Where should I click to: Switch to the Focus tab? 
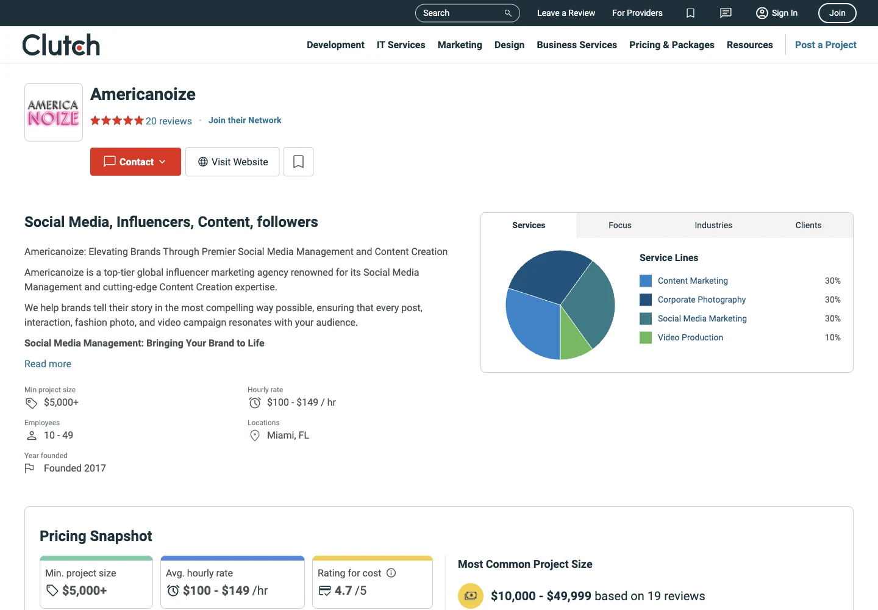click(x=620, y=225)
